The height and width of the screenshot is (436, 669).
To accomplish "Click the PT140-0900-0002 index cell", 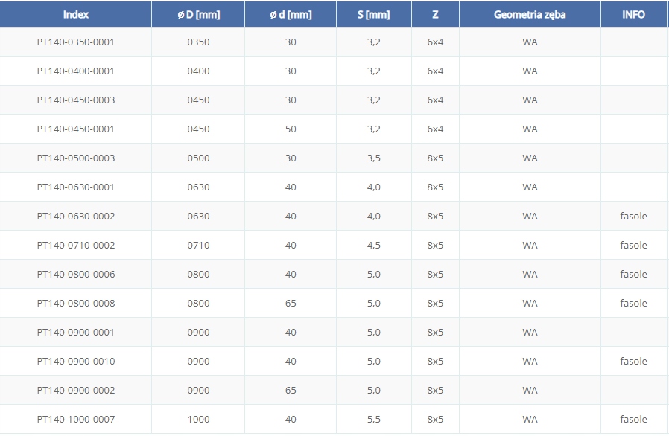I will click(x=75, y=391).
